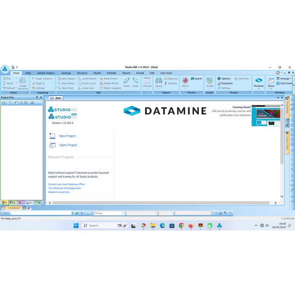Image resolution: width=295 pixels, height=295 pixels.
Task: Click the vertical scrollbar down arrow
Action: (x=282, y=196)
